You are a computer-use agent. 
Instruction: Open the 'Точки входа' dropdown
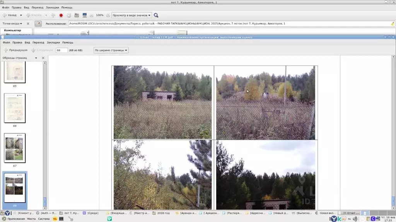tap(12, 24)
